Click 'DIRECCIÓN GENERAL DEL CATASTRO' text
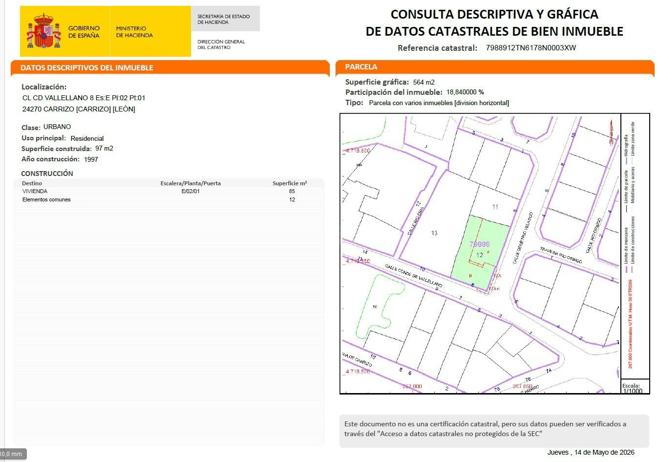The image size is (658, 462). tap(221, 44)
